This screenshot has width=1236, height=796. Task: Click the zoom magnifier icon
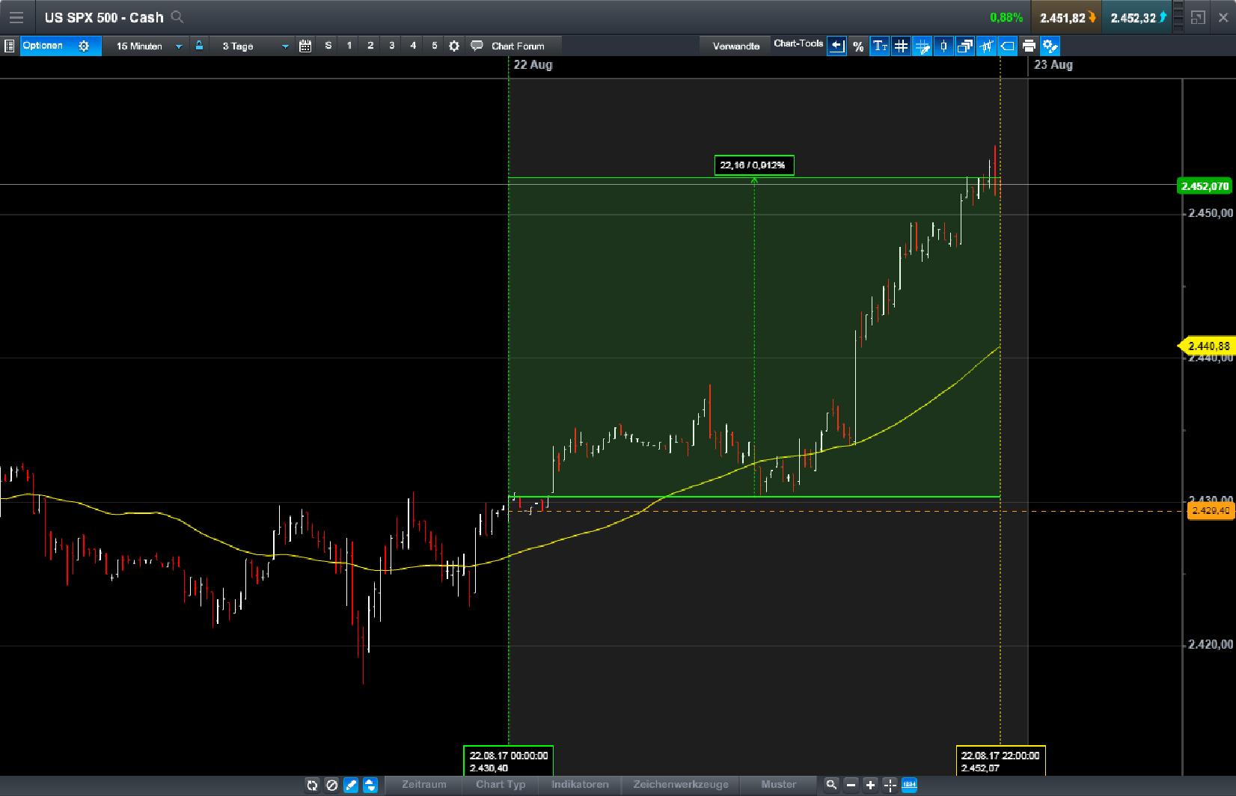(831, 785)
